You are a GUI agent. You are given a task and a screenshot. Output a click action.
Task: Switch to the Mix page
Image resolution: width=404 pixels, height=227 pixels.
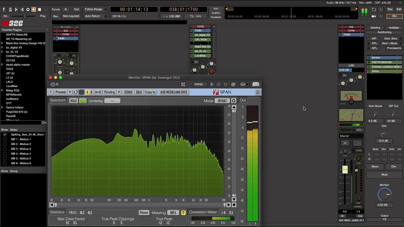pos(395,16)
